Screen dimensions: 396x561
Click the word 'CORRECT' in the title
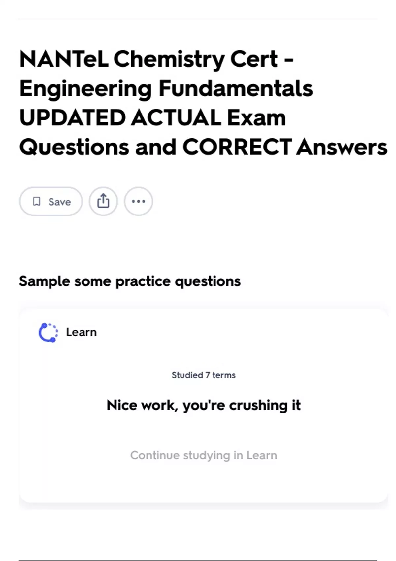tap(237, 147)
